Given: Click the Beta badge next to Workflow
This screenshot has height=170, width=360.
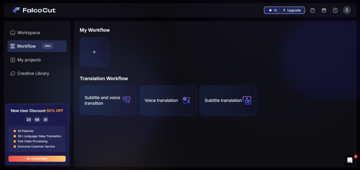Looking at the screenshot, I should [48, 46].
